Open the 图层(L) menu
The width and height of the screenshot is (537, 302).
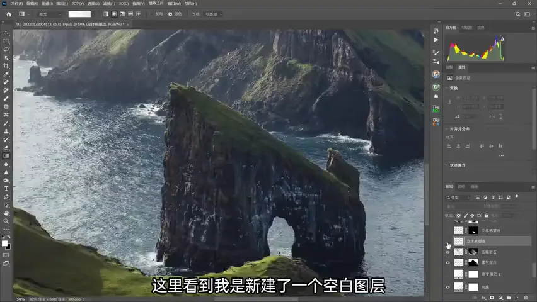point(62,3)
